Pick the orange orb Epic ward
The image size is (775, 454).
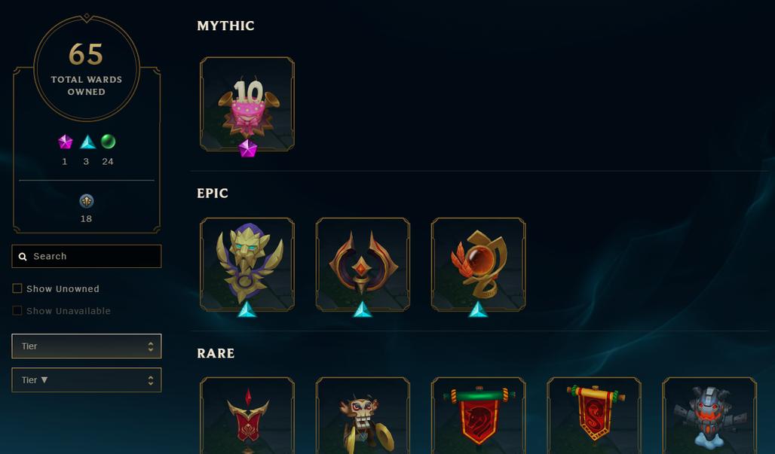[x=479, y=264]
